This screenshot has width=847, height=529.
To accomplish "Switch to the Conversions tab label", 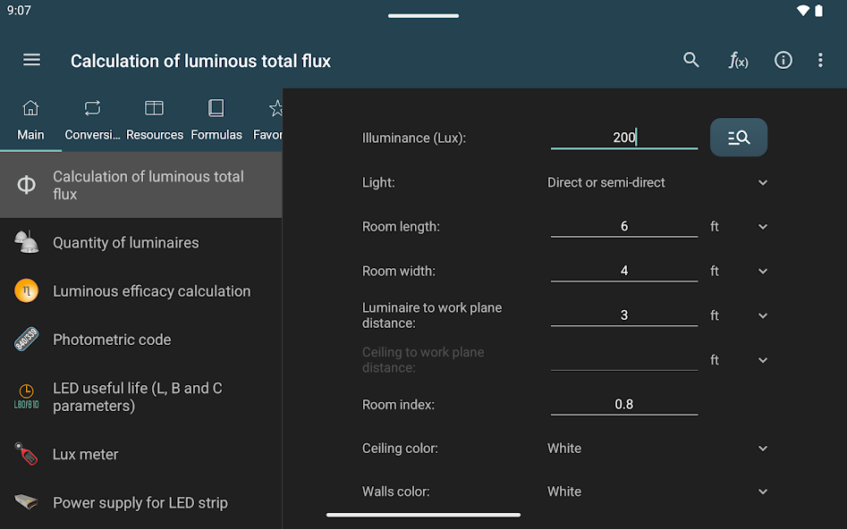I will pos(92,134).
